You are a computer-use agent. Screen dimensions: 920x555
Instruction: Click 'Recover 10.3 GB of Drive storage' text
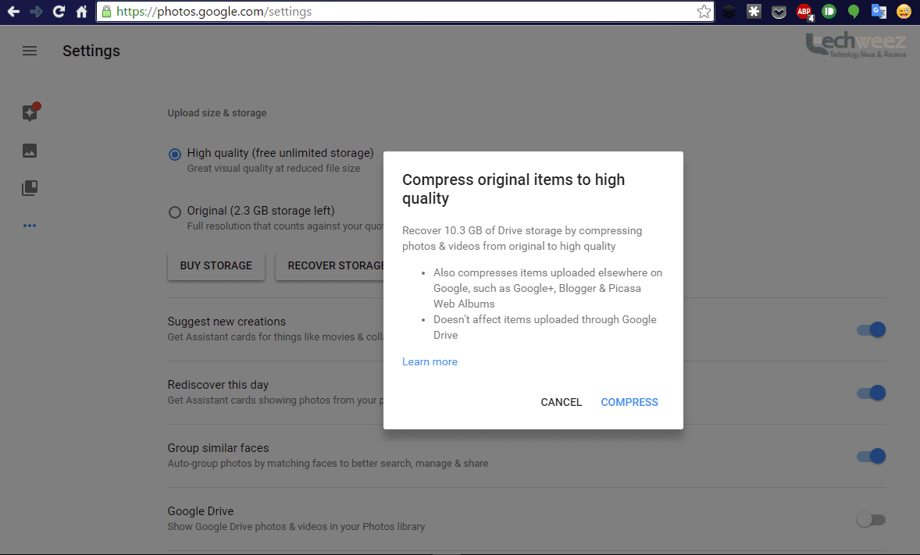482,230
